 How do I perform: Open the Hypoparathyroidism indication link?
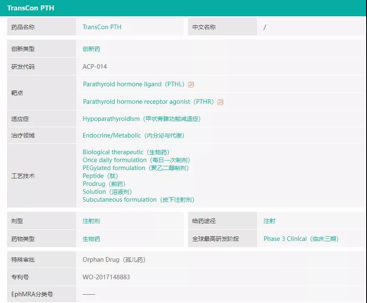click(142, 119)
